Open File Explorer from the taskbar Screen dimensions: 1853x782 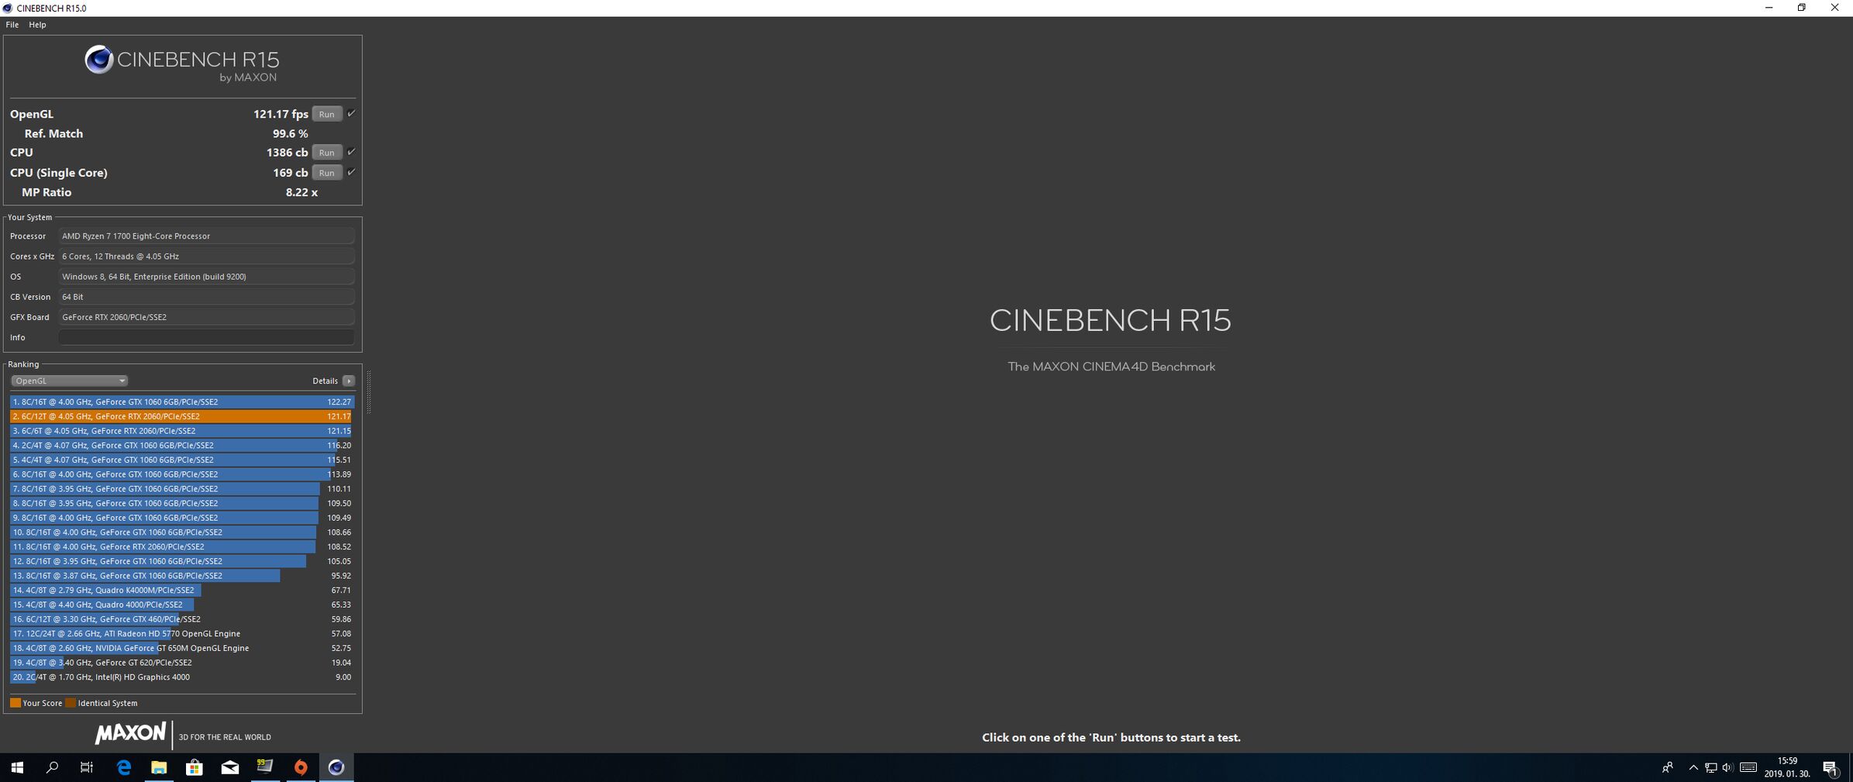159,767
